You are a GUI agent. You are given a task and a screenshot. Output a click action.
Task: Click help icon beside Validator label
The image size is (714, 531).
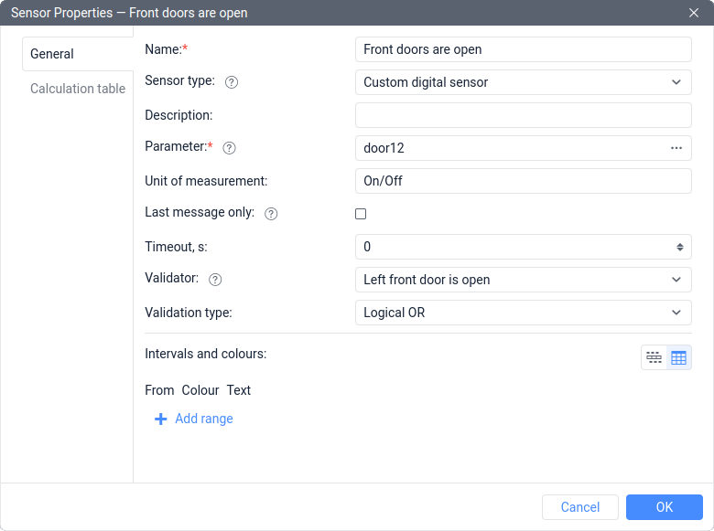tap(216, 280)
